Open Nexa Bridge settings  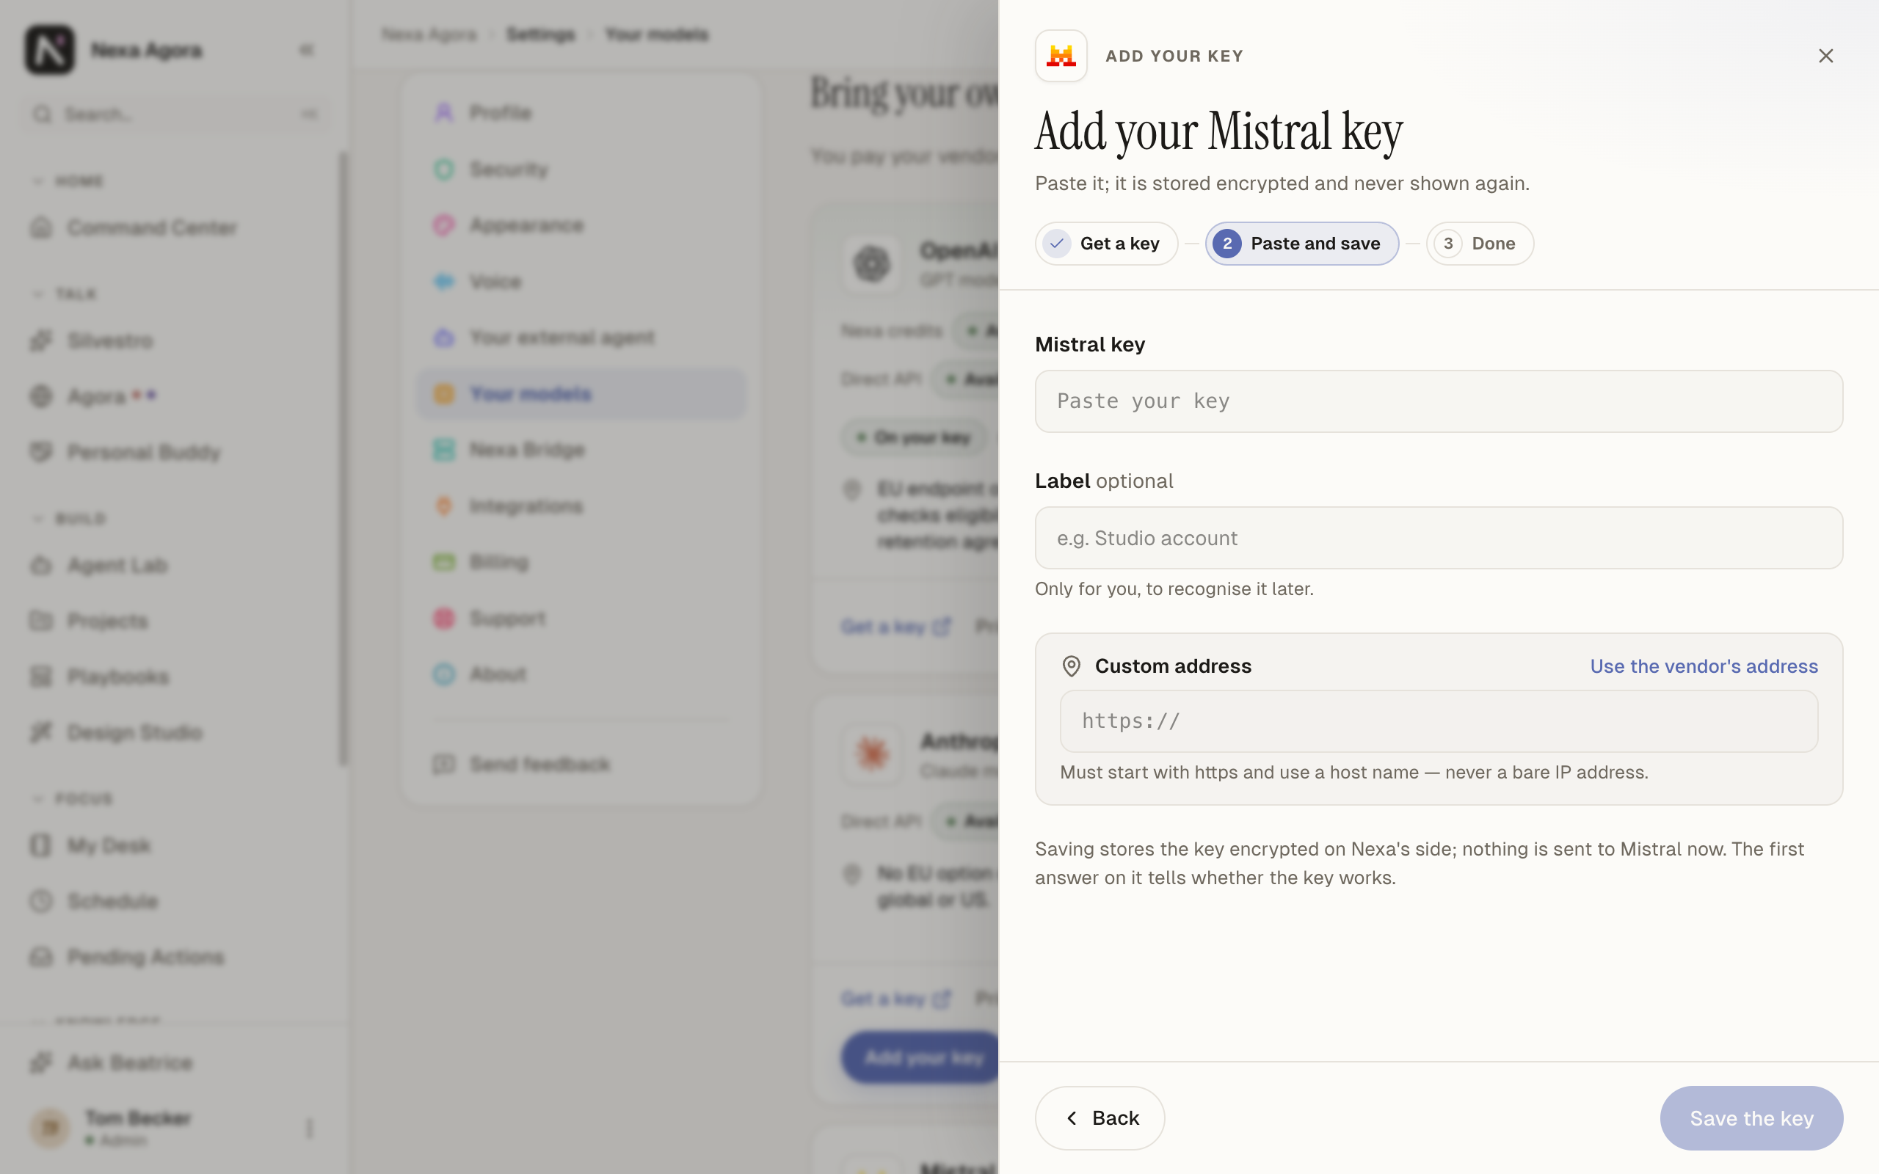tap(581, 450)
